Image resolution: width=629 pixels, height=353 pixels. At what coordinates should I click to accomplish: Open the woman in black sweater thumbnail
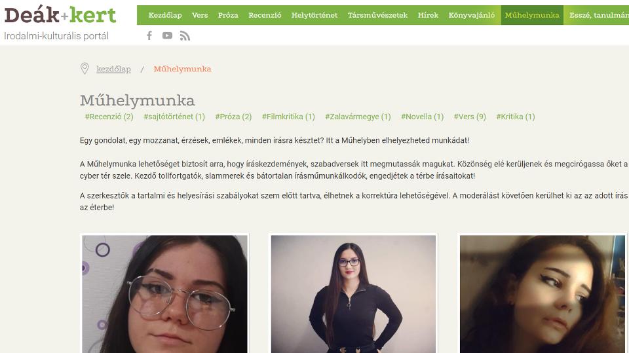(353, 294)
